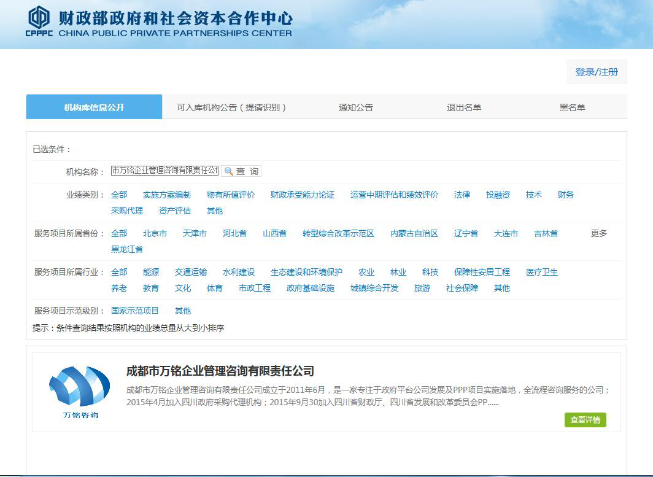Select 内蒙古自治区 province filter

(414, 233)
